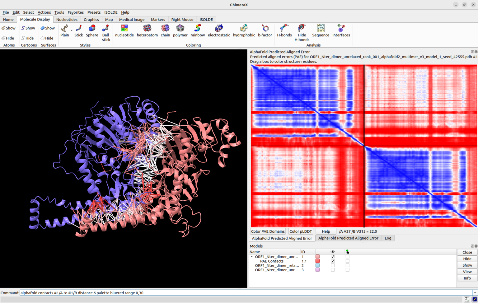Screen dimensions: 478x303
Task: Click the ID column header in Models
Action: coord(307,252)
